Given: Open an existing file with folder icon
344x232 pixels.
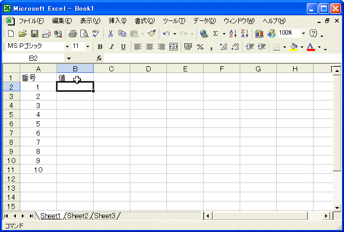Looking at the screenshot, I should (22, 34).
